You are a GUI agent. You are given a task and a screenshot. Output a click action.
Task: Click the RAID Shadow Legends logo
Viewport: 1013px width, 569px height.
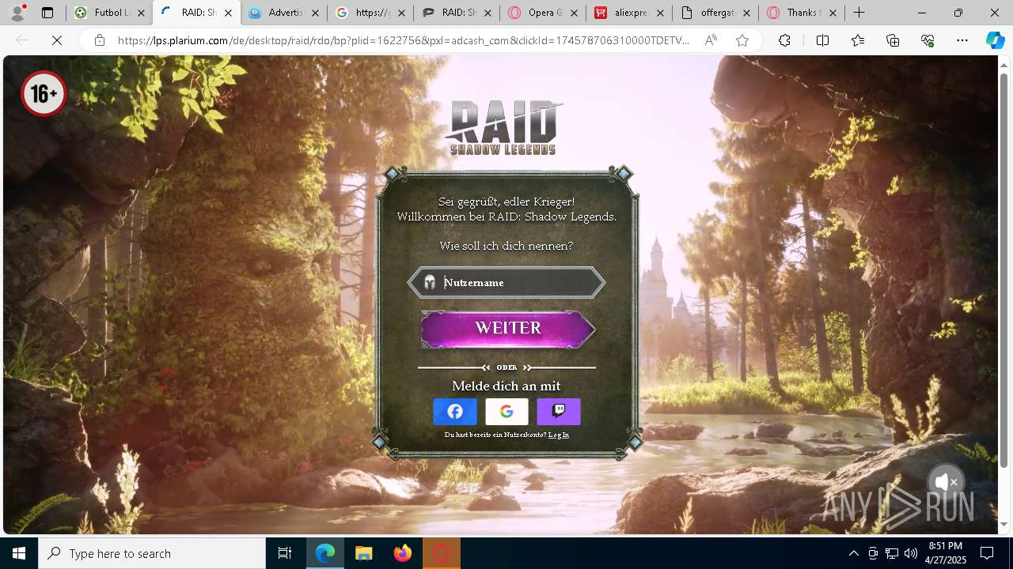[x=503, y=127]
